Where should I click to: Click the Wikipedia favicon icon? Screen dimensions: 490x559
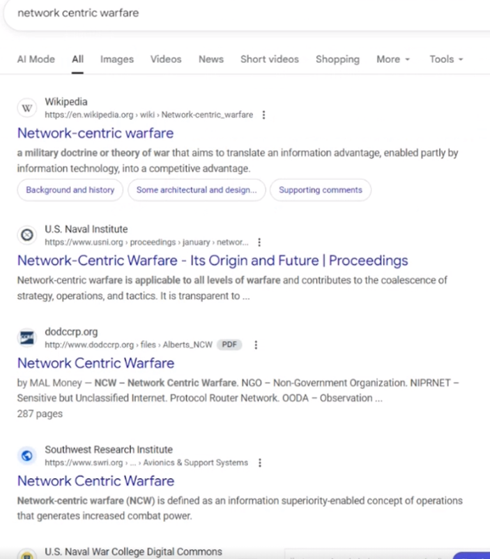point(26,108)
